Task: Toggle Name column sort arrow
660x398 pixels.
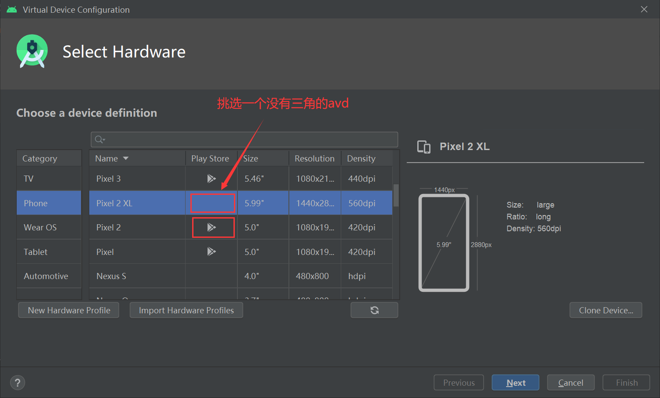Action: pos(126,158)
